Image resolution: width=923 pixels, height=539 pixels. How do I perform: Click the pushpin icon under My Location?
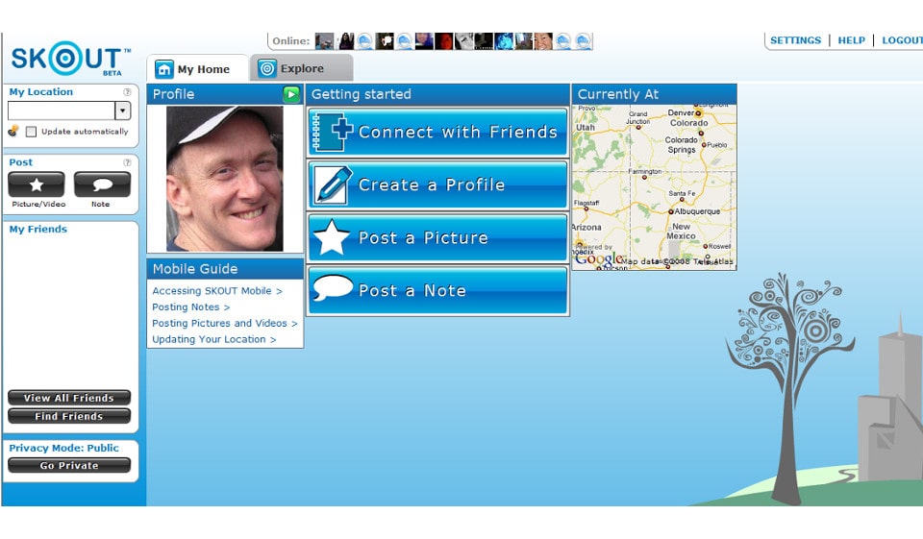pyautogui.click(x=13, y=132)
